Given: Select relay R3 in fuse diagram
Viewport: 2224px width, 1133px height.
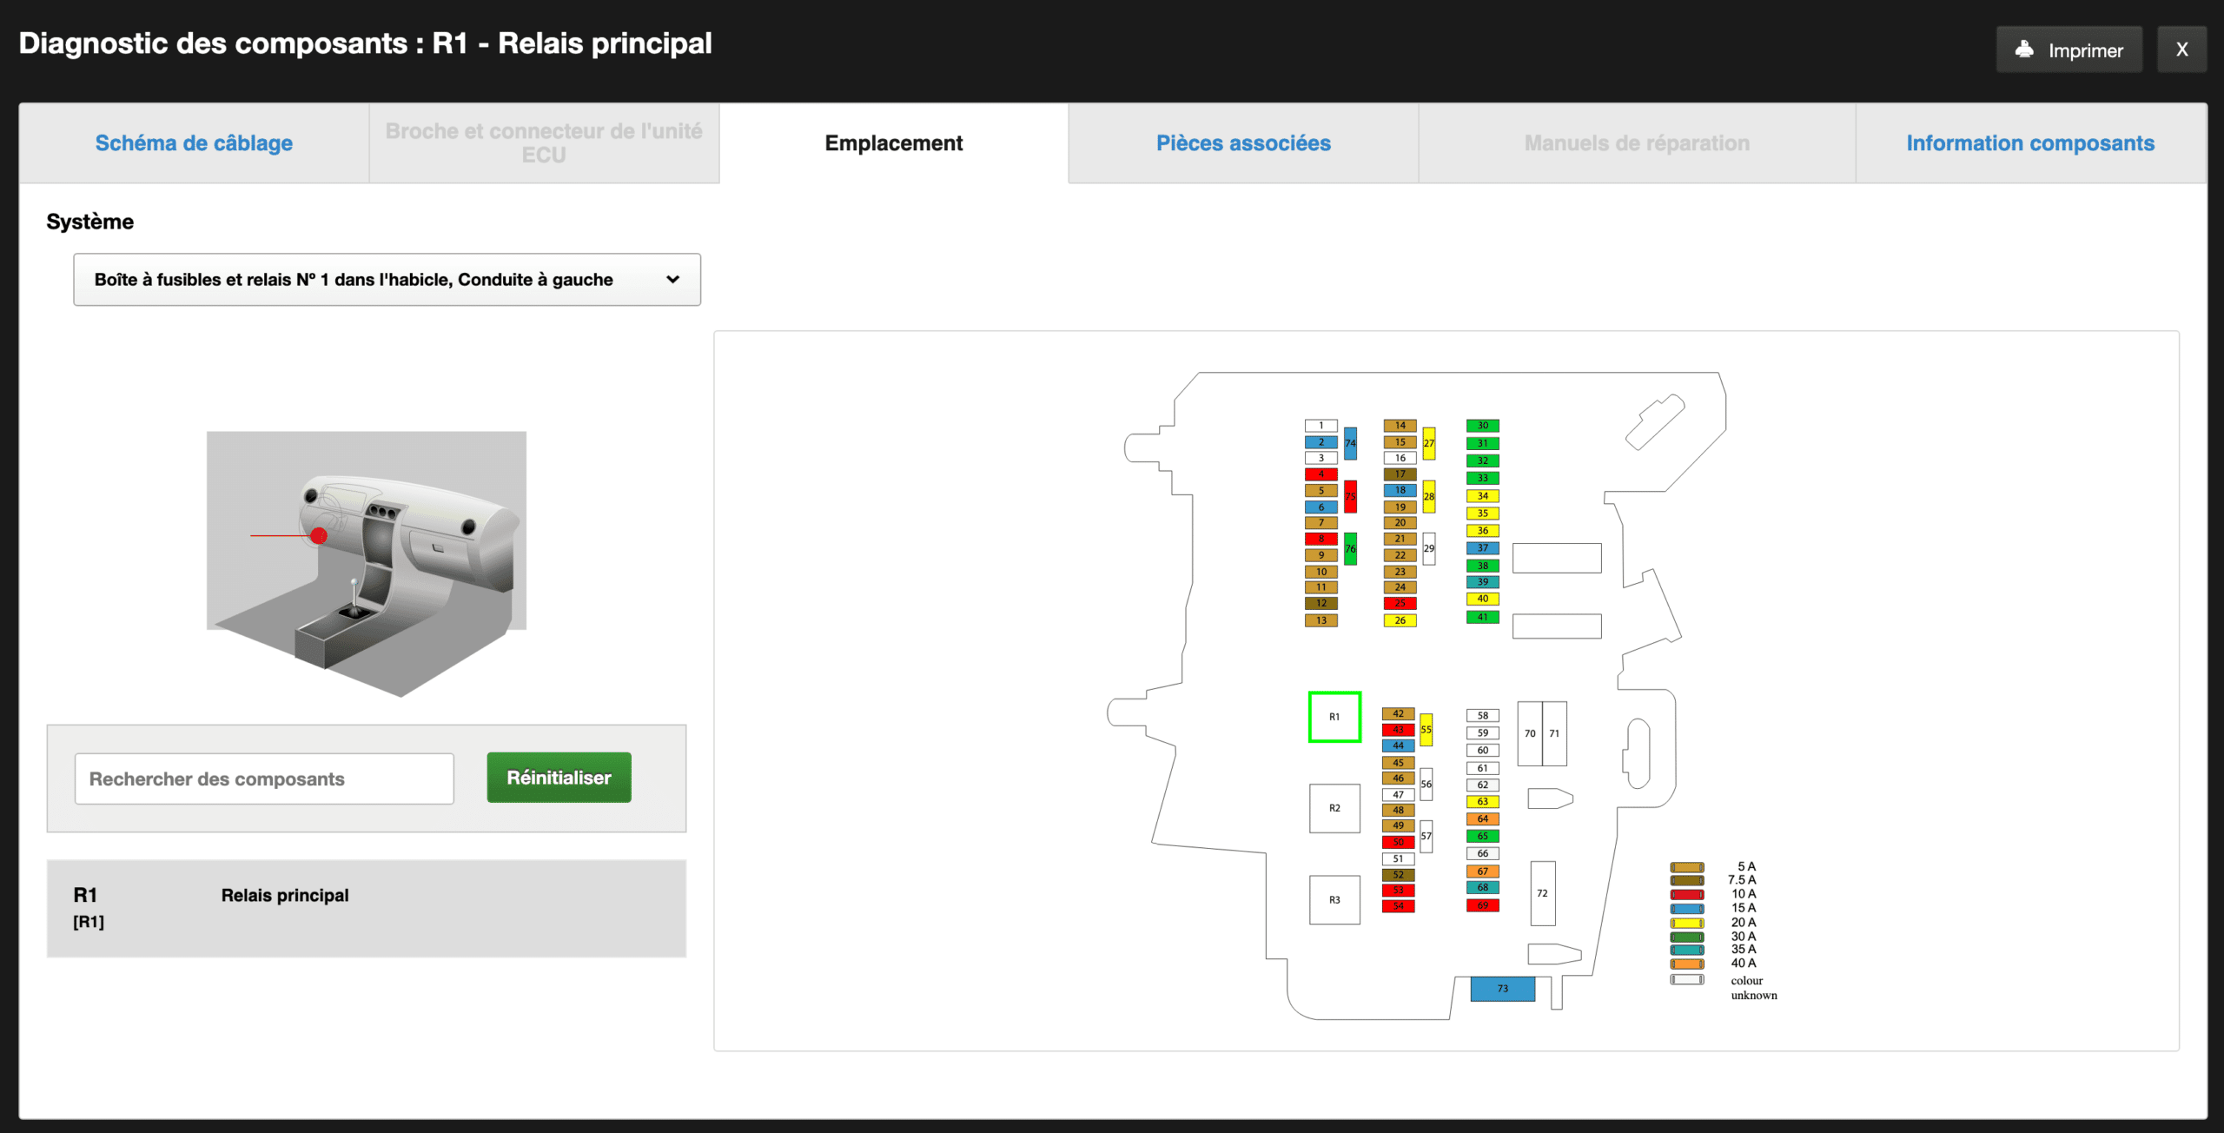Looking at the screenshot, I should pyautogui.click(x=1334, y=899).
